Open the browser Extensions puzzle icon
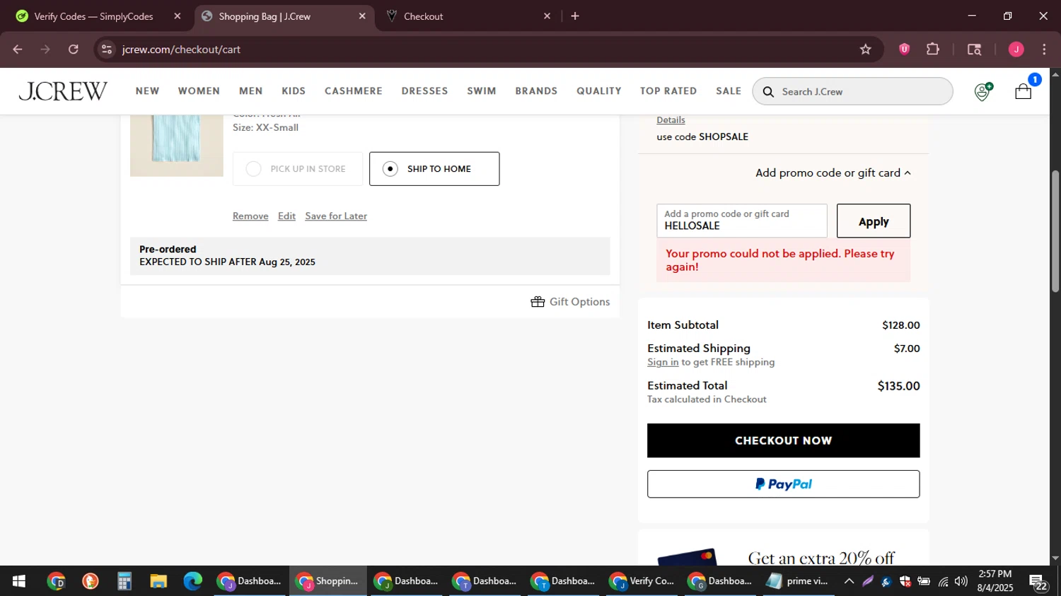 pyautogui.click(x=933, y=49)
